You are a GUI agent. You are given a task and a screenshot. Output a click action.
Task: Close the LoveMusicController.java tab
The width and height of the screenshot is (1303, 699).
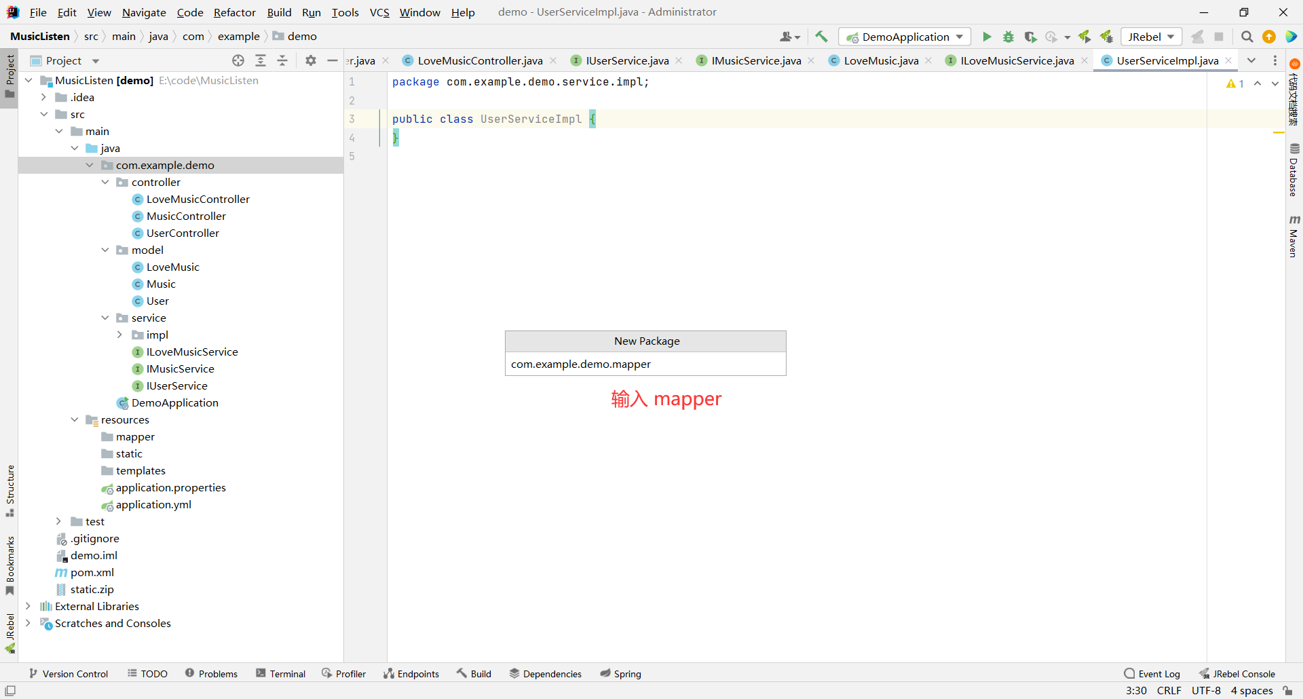(553, 60)
